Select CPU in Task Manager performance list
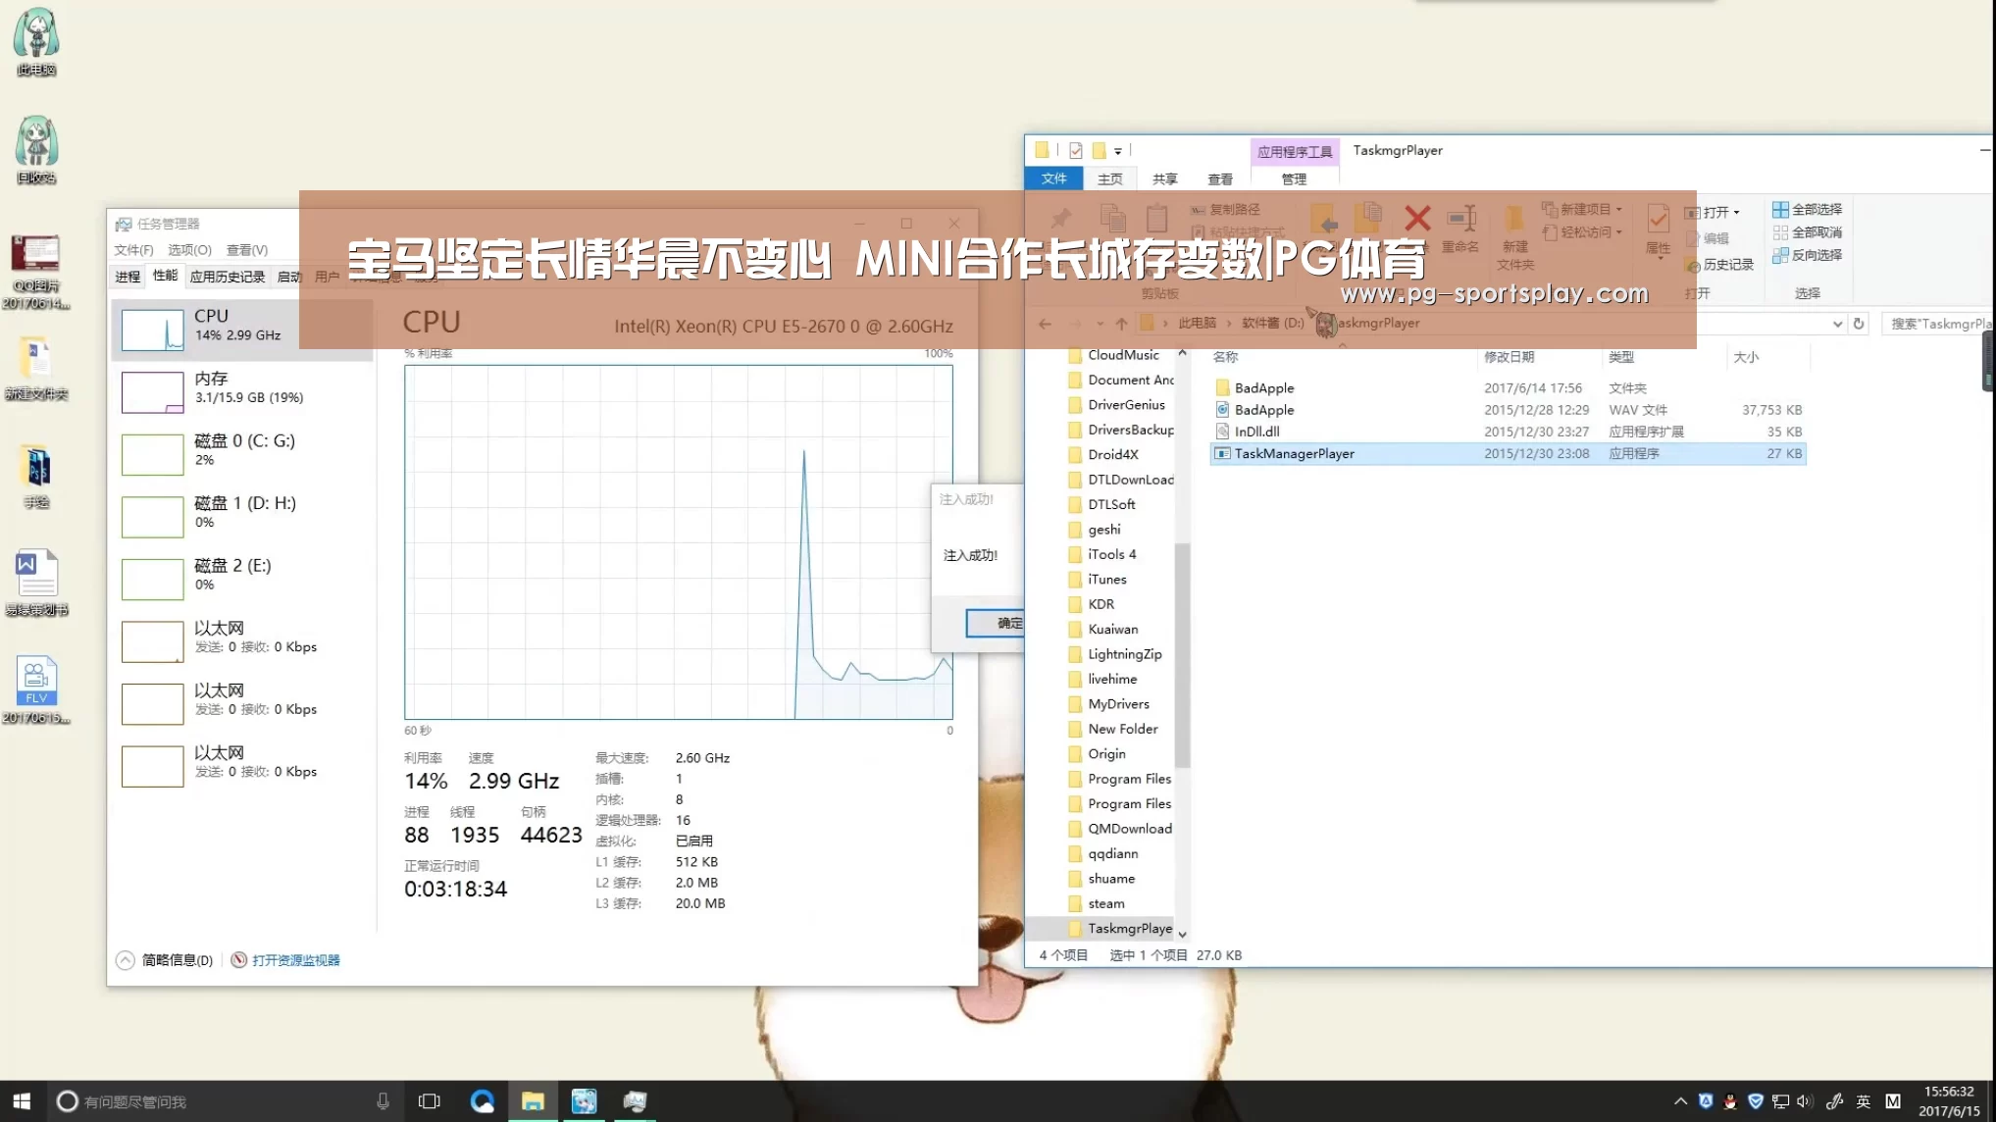Image resolution: width=1996 pixels, height=1122 pixels. 241,330
